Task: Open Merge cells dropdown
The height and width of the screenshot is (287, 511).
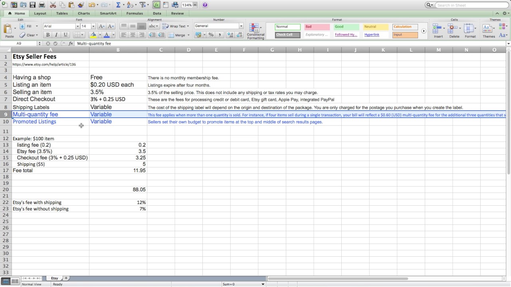Action: 188,35
